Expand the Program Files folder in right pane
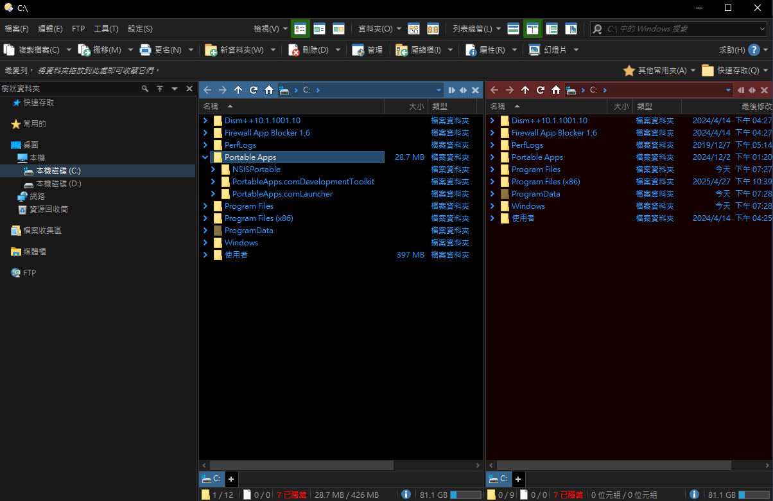Image resolution: width=773 pixels, height=501 pixels. pyautogui.click(x=492, y=170)
